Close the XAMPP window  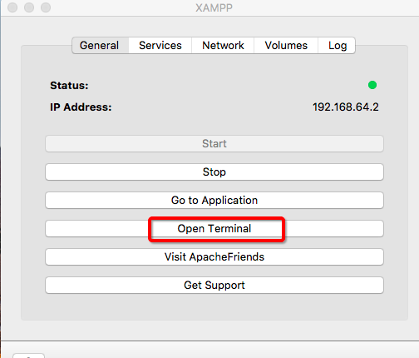[x=12, y=7]
